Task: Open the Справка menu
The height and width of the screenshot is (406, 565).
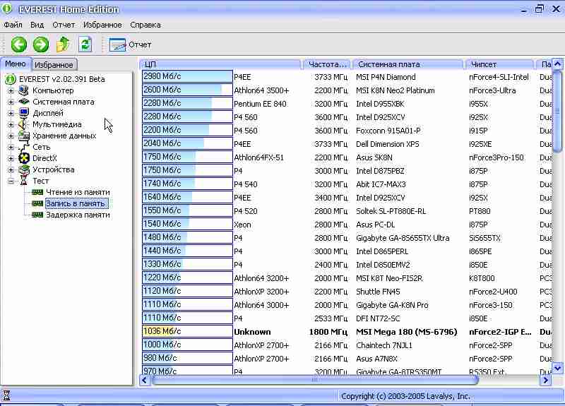Action: (145, 25)
